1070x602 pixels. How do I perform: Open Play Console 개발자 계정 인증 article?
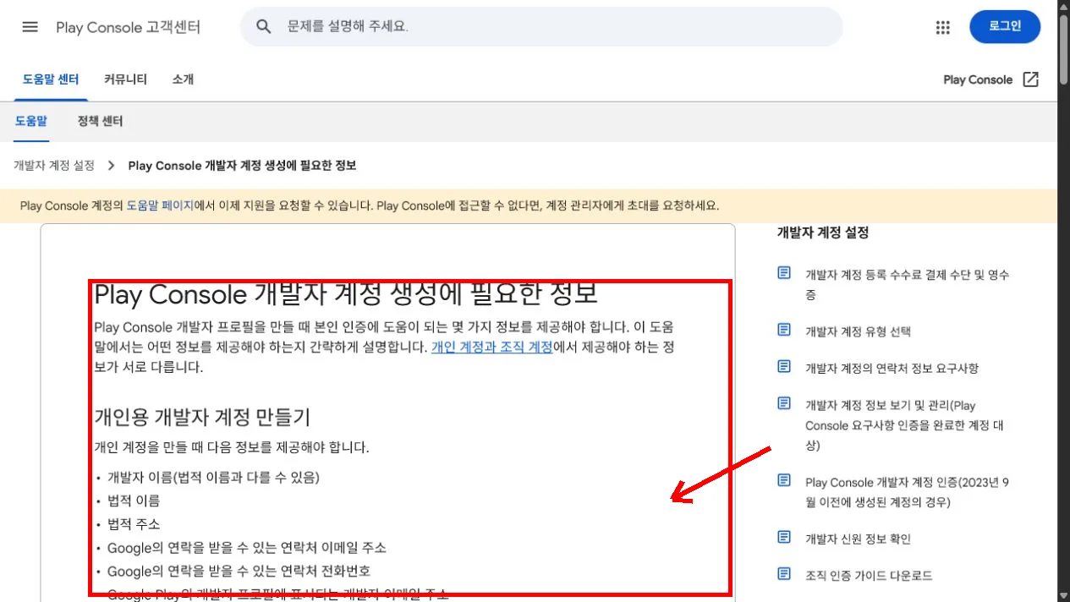coord(907,492)
